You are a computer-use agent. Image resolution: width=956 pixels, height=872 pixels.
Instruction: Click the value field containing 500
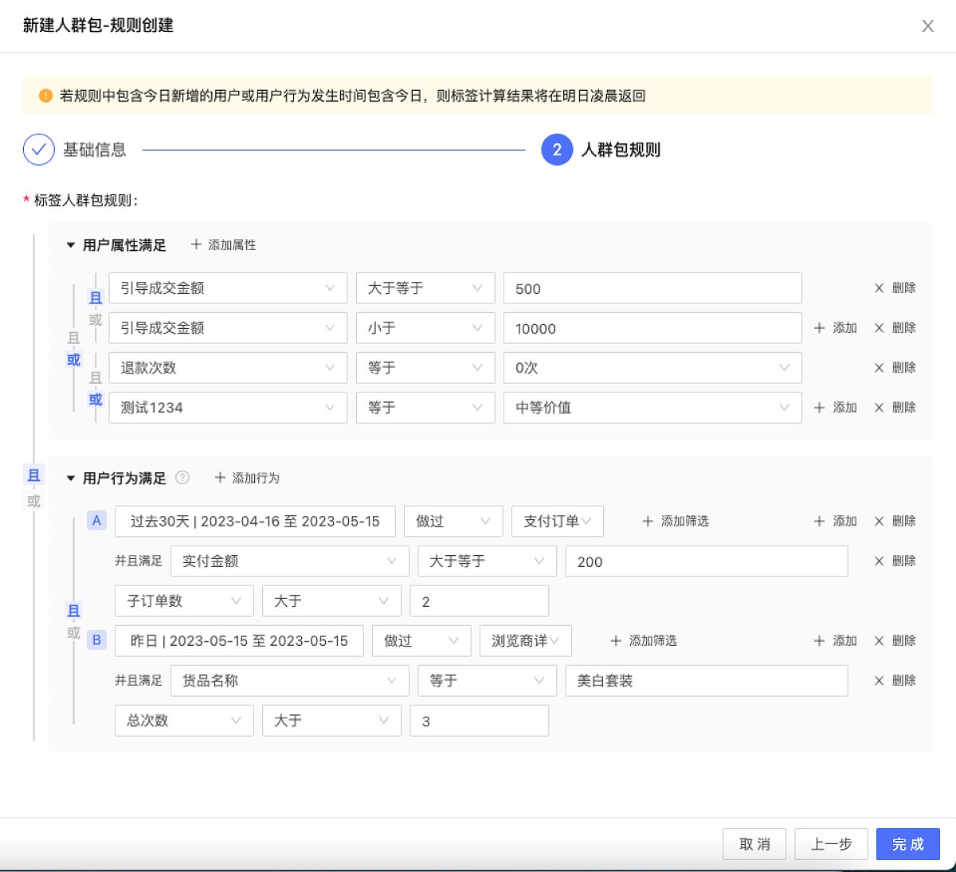(x=652, y=288)
